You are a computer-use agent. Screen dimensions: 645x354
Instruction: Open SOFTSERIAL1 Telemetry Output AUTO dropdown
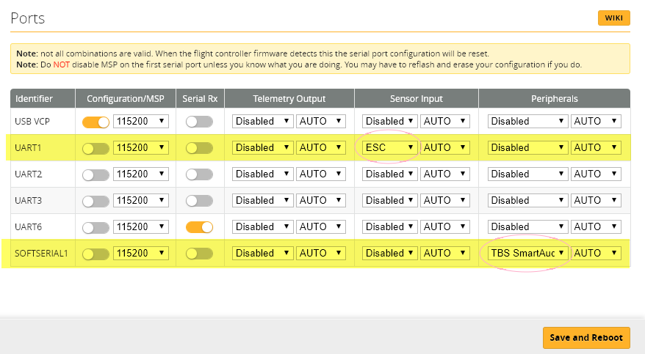click(320, 253)
